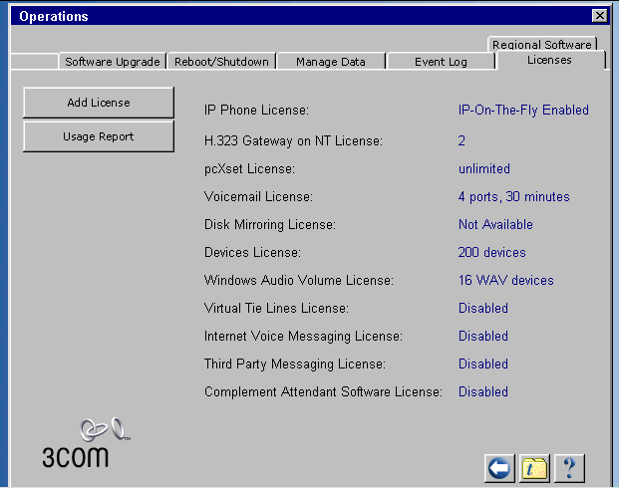This screenshot has width=619, height=488.
Task: Switch to the Software Upgrade tab
Action: coord(112,62)
